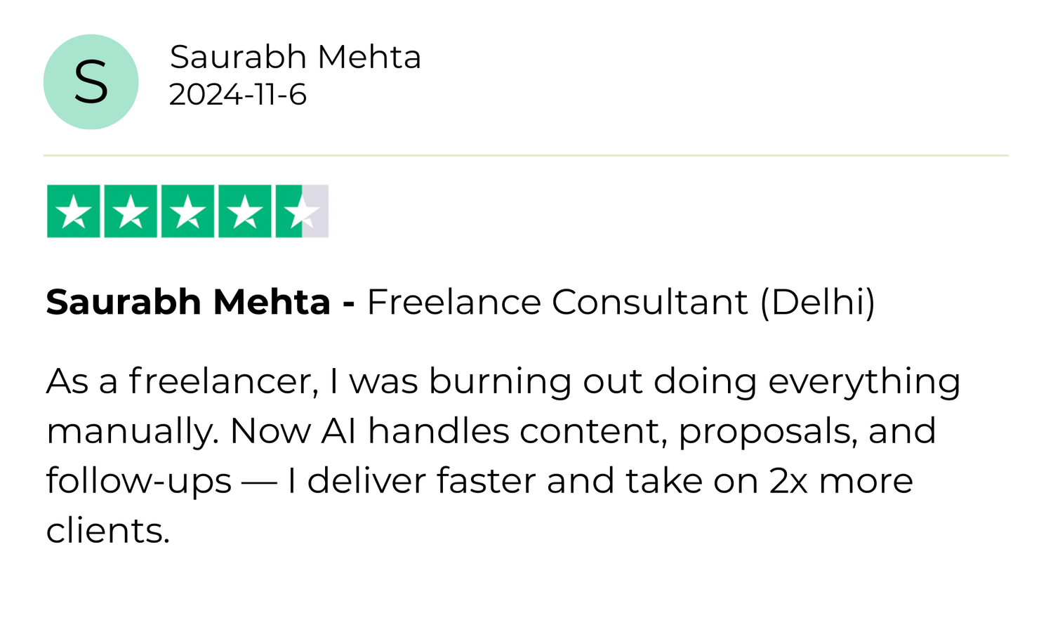
Task: Click the line starting "As a freelancer"
Action: 503,381
